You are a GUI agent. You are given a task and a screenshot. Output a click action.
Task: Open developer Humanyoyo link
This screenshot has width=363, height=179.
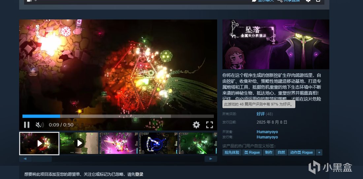pos(267,132)
